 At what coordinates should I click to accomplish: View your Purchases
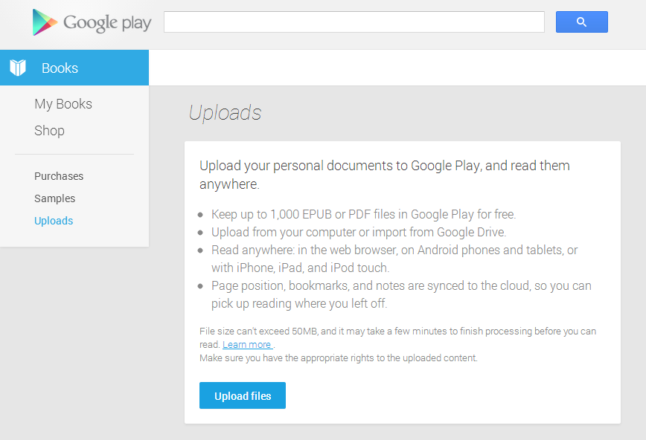tap(58, 175)
